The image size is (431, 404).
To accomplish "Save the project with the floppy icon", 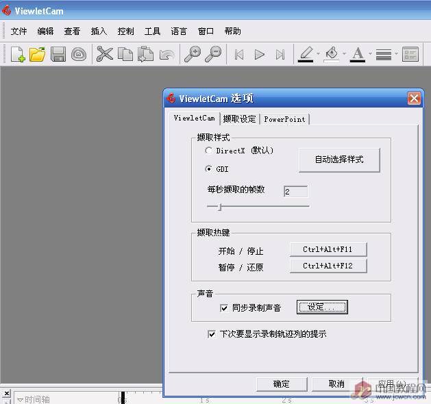I will 58,54.
